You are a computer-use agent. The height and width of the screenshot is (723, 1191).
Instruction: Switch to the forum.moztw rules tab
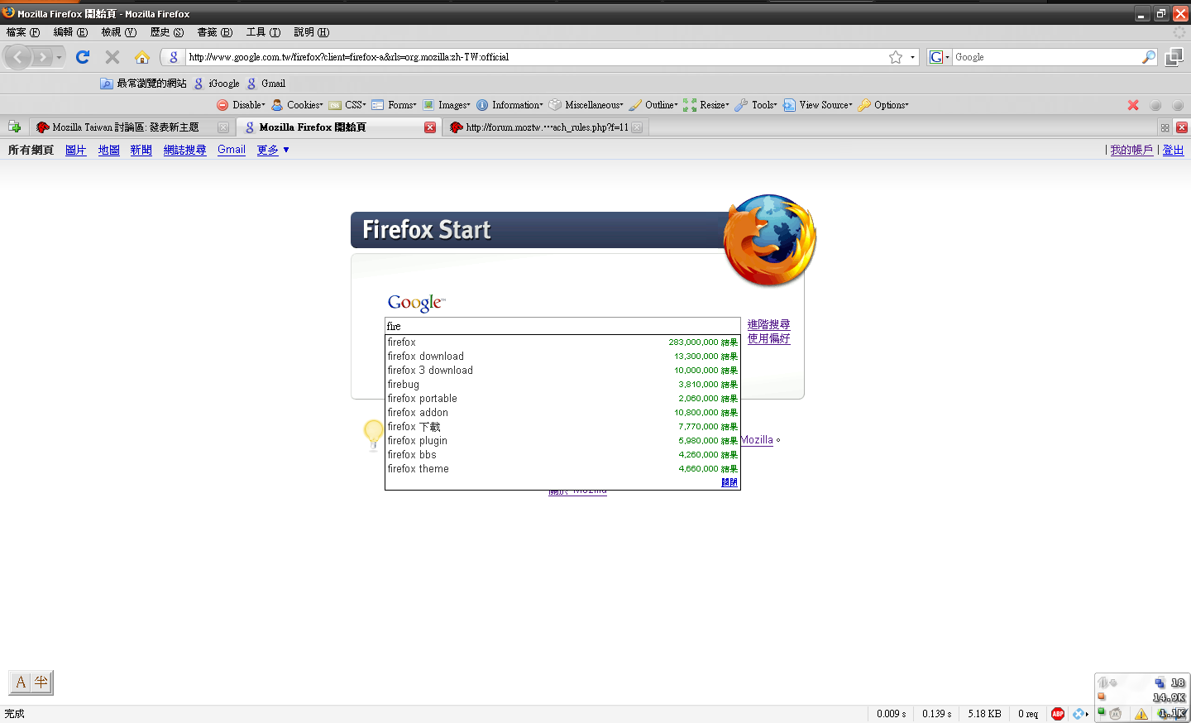pyautogui.click(x=546, y=127)
